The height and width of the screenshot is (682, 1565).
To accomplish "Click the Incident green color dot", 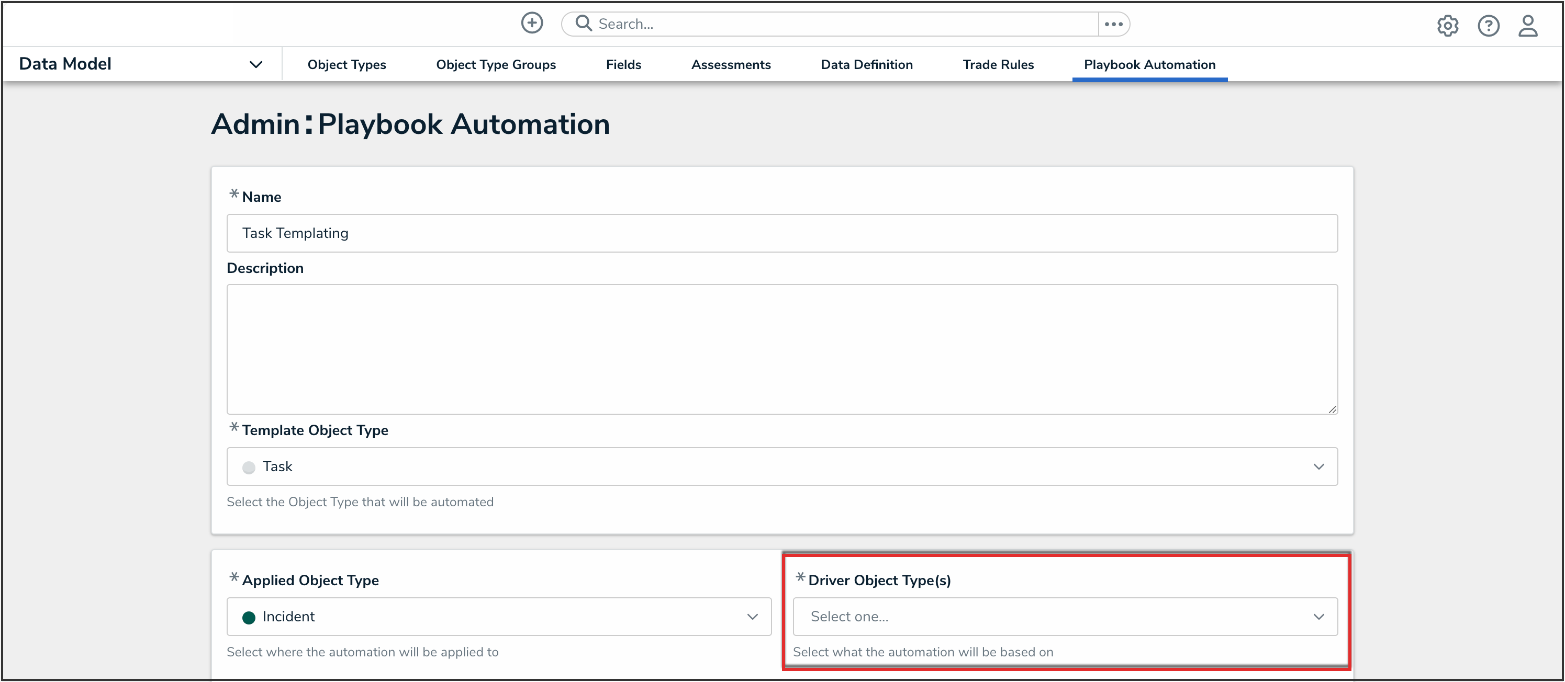I will click(x=249, y=618).
